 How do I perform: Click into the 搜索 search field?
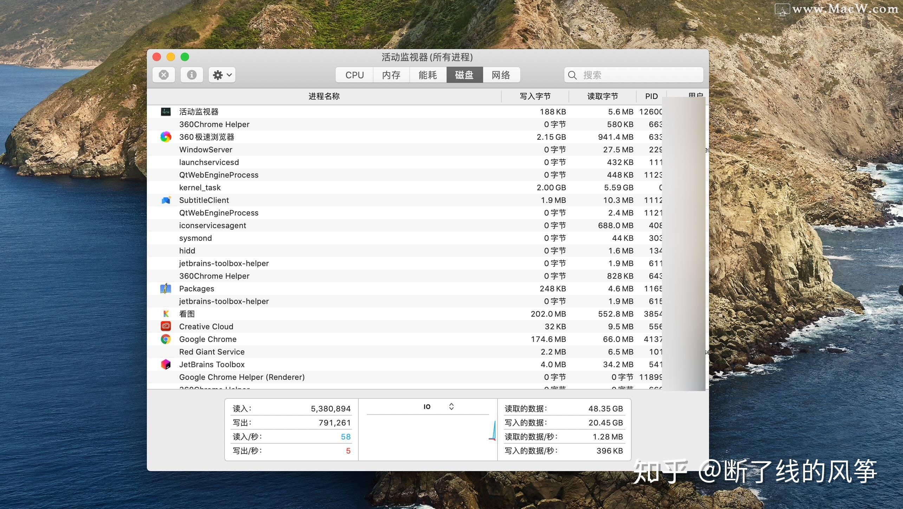coord(634,75)
